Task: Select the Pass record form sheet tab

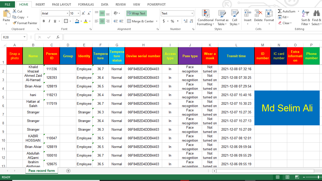Action: point(41,171)
